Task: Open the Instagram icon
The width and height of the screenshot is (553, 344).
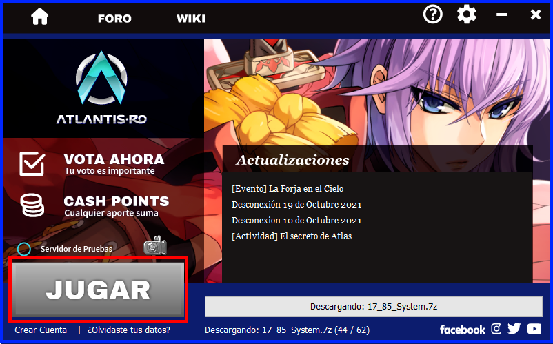Action: click(x=496, y=329)
